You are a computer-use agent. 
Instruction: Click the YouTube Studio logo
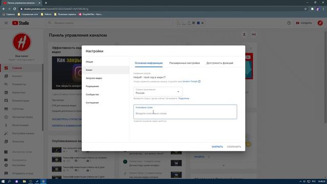point(20,23)
